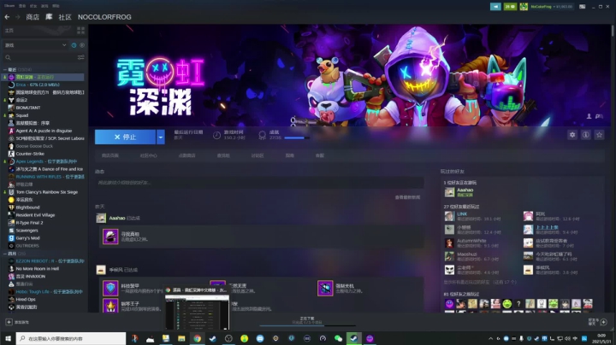The width and height of the screenshot is (616, 345).
Task: Go forward with the right arrow
Action: coord(17,17)
